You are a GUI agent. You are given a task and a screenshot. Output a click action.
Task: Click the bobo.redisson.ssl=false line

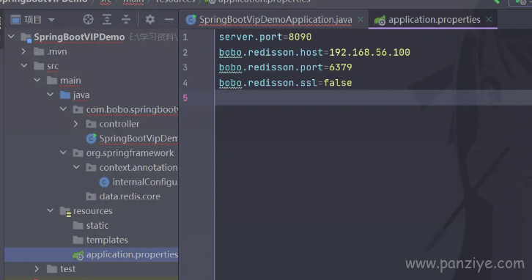click(x=285, y=83)
